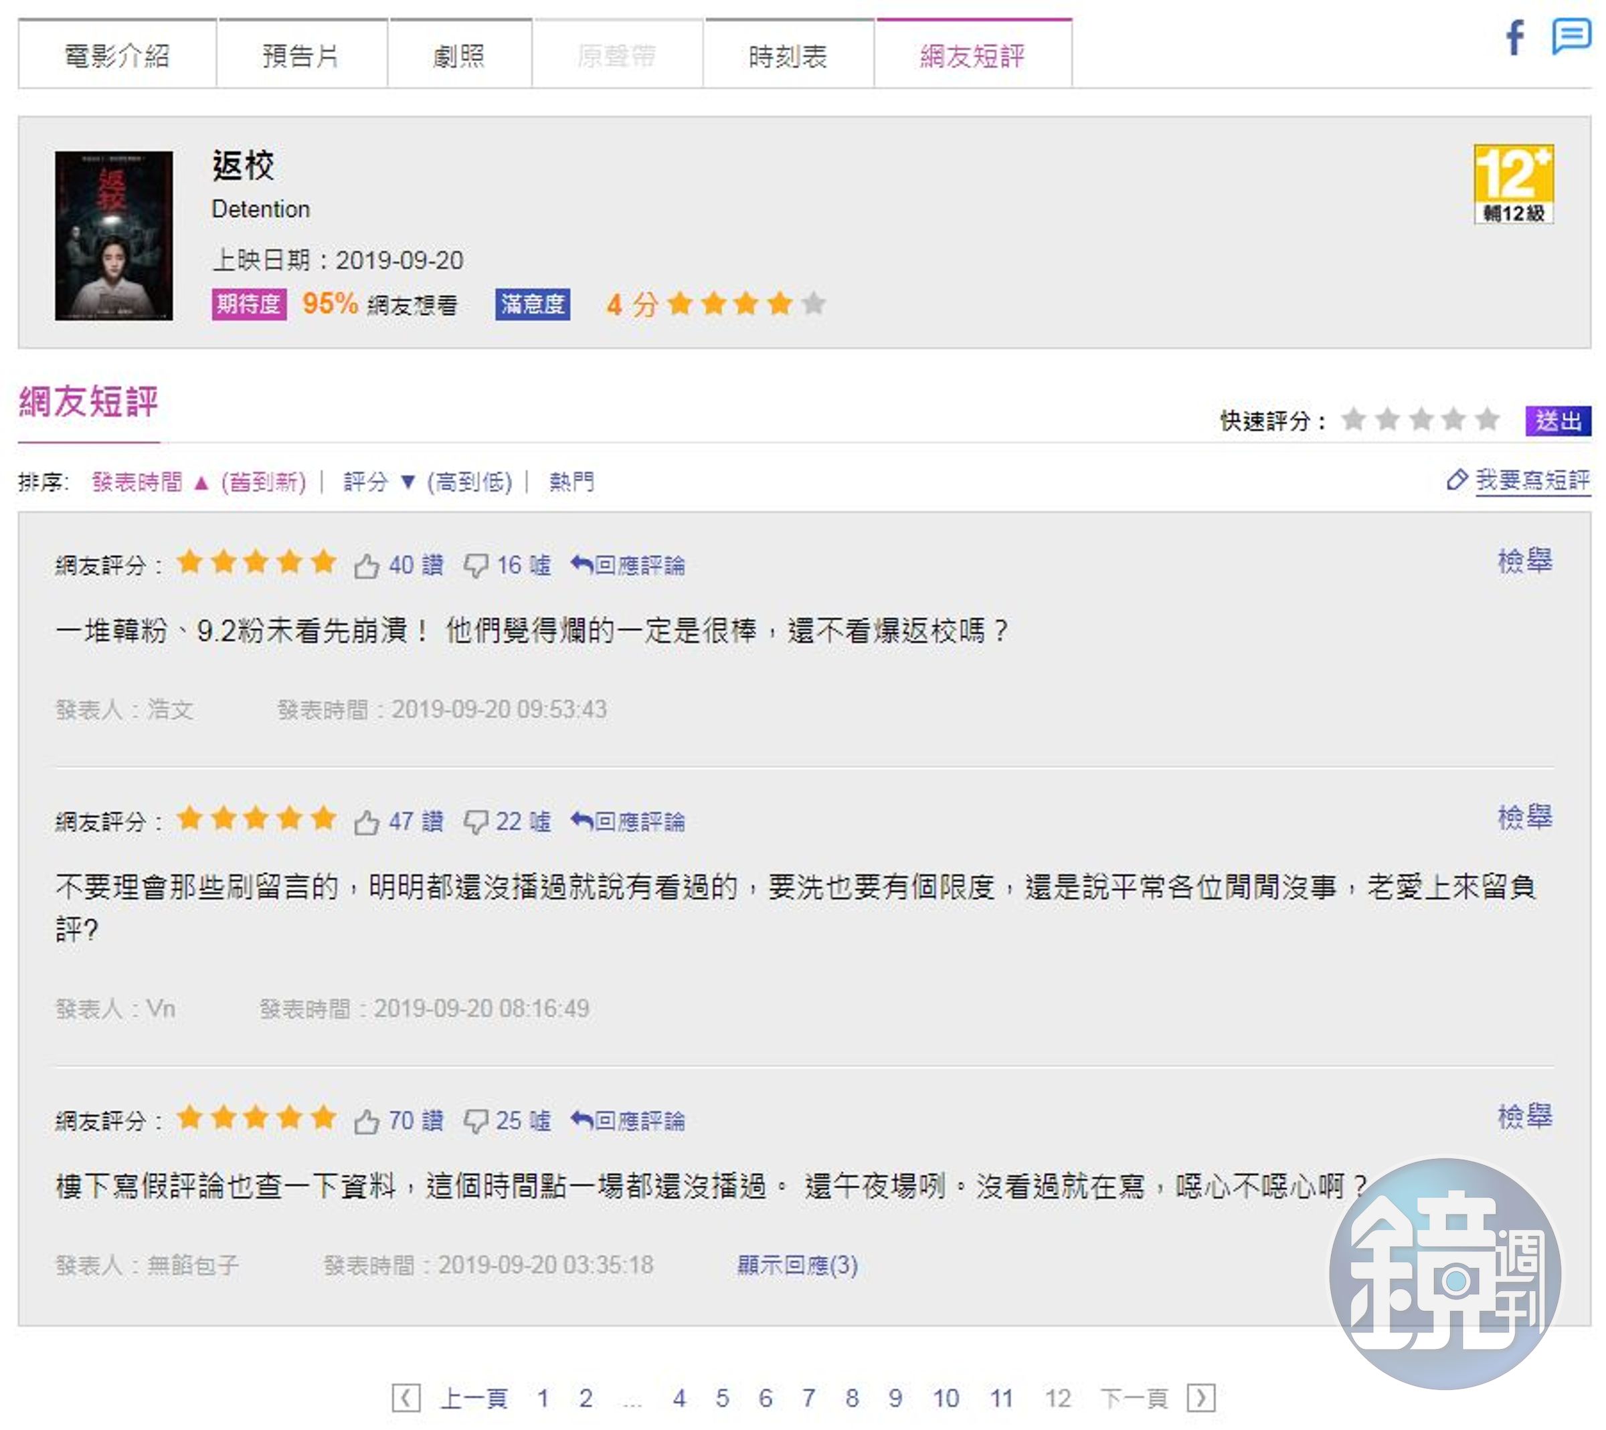The image size is (1606, 1430).
Task: Sort reviews by 發表時間 (舊到新)
Action: 199,482
